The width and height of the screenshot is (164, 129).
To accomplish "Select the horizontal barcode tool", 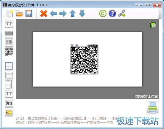I will point(9,33).
